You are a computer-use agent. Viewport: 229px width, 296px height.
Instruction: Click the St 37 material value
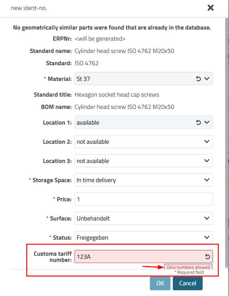(83, 79)
